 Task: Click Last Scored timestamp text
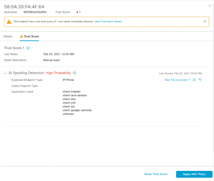(x=180, y=73)
